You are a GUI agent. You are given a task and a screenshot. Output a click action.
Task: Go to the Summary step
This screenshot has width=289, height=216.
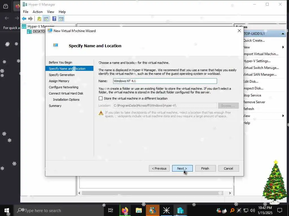[x=55, y=106]
